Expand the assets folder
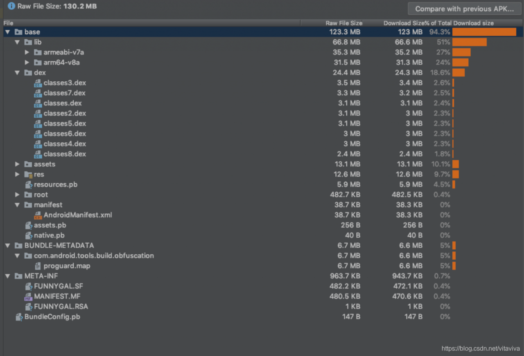Screen dimensions: 524x356 point(17,164)
